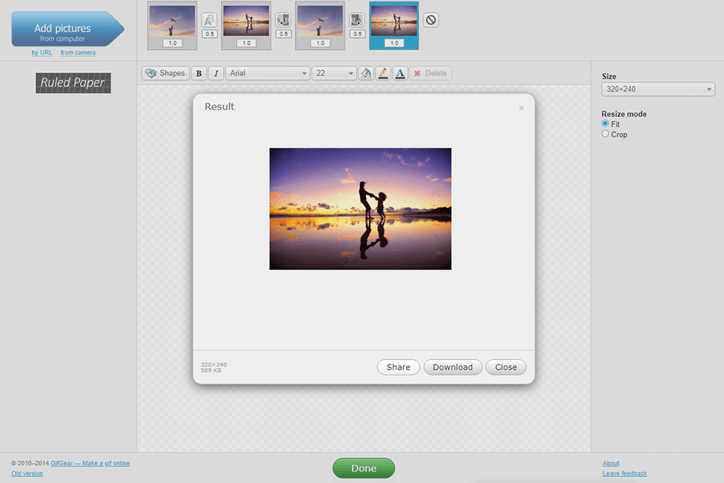Screen dimensions: 724x483
Task: Open the text color picker
Action: tap(400, 72)
